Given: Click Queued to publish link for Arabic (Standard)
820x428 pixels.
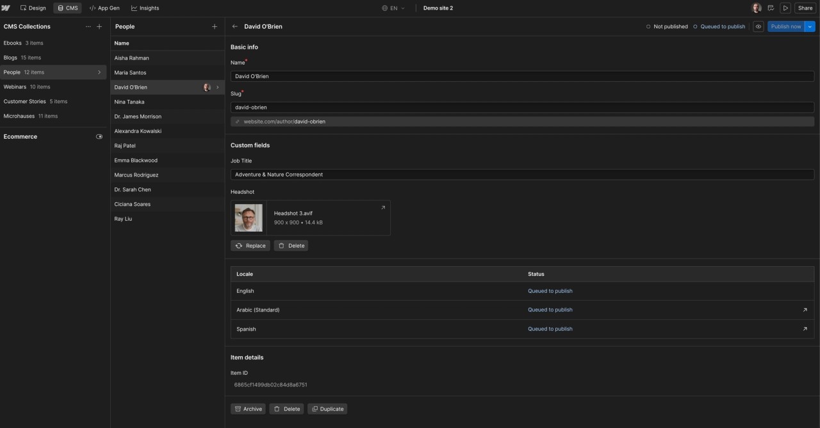Looking at the screenshot, I should point(550,310).
